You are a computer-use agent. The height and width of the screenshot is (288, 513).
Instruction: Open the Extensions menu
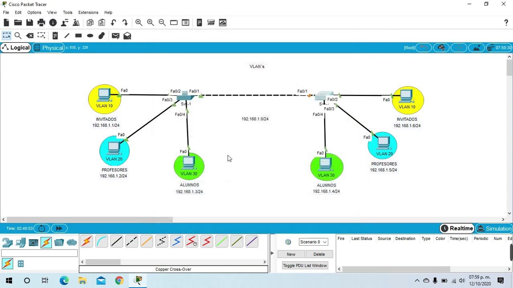coord(88,12)
